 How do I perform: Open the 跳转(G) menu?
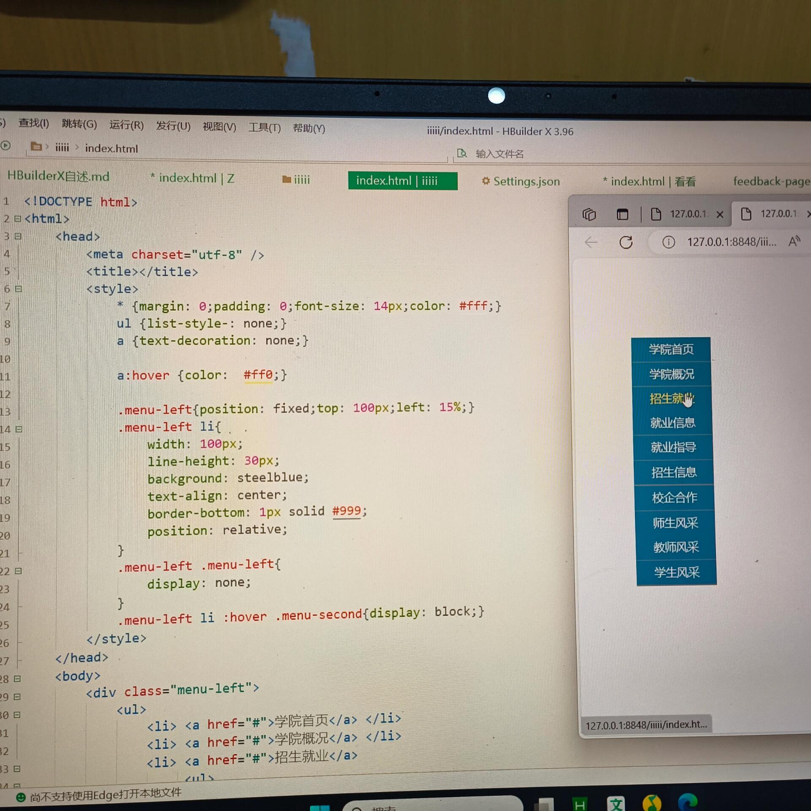pos(79,124)
